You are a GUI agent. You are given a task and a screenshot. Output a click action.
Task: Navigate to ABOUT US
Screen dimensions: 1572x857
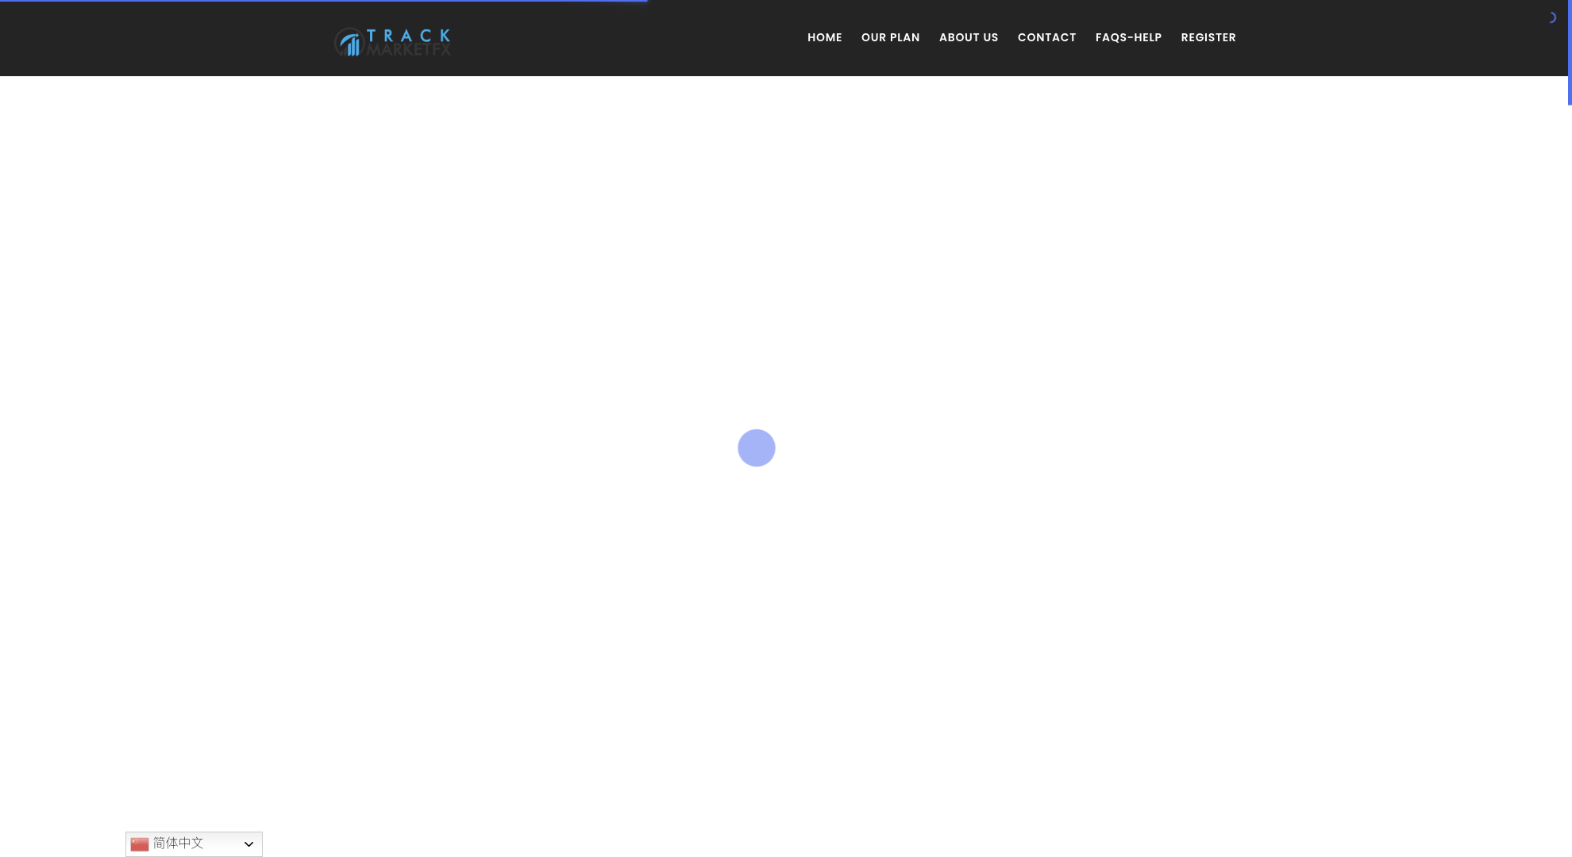pos(968,37)
